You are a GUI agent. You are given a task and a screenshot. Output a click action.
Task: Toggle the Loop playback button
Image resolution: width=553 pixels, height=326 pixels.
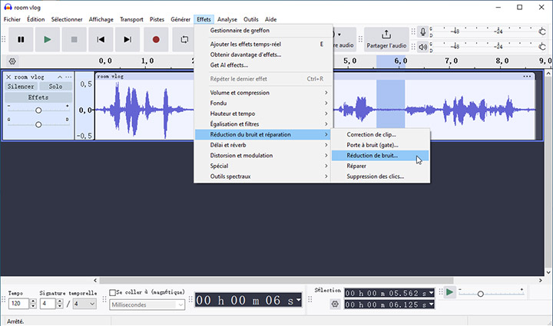tap(184, 39)
